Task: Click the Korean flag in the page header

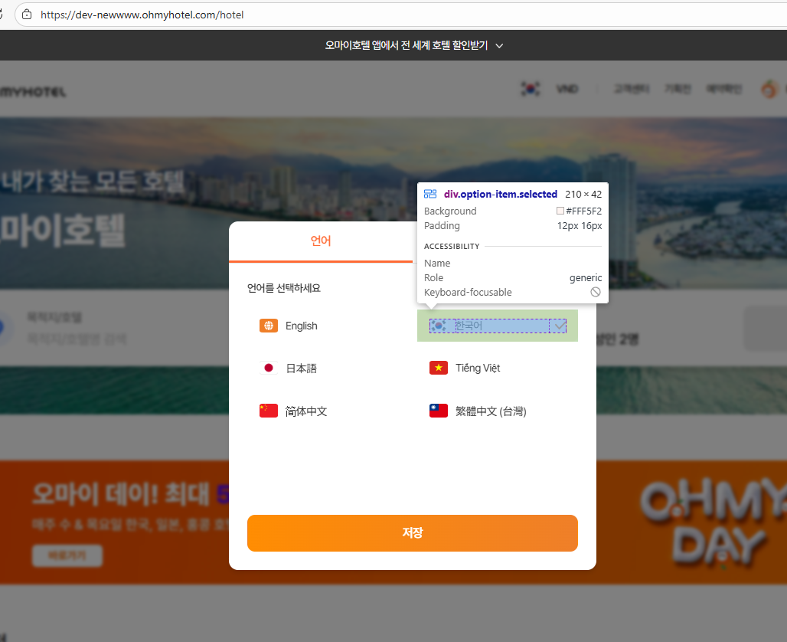Action: 530,89
